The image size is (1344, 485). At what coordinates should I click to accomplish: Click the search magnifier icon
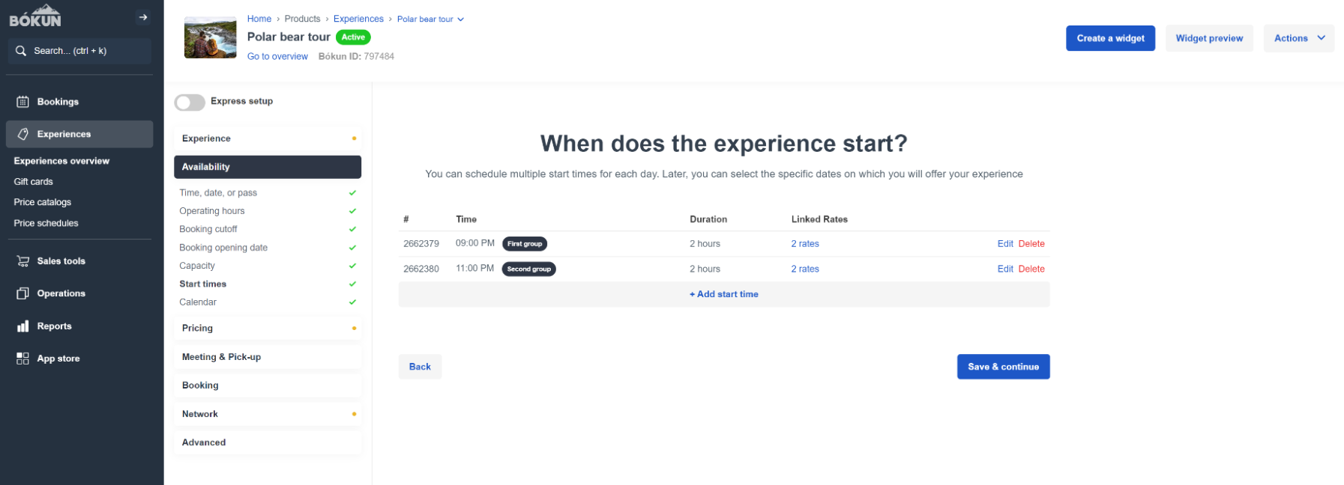pos(21,51)
